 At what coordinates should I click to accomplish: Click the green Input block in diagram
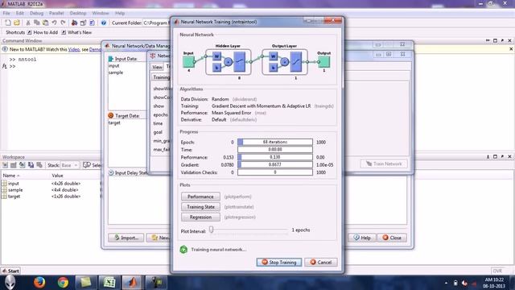188,62
